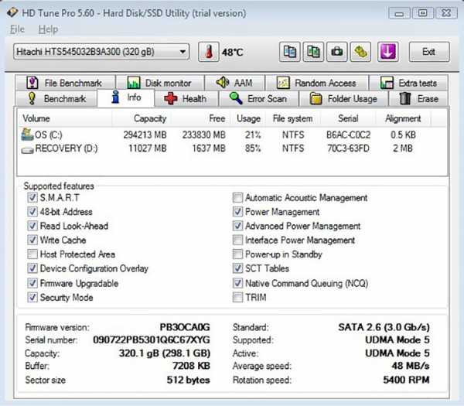Check Automatic Acoustic Management box
464x406 pixels.
click(237, 197)
